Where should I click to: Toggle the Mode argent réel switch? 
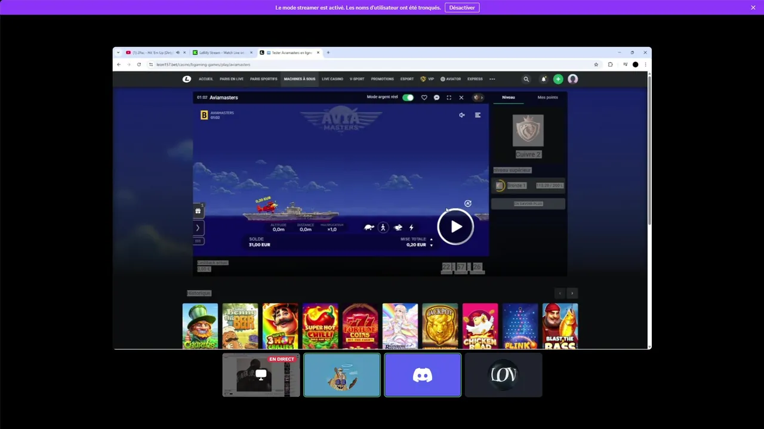(408, 97)
